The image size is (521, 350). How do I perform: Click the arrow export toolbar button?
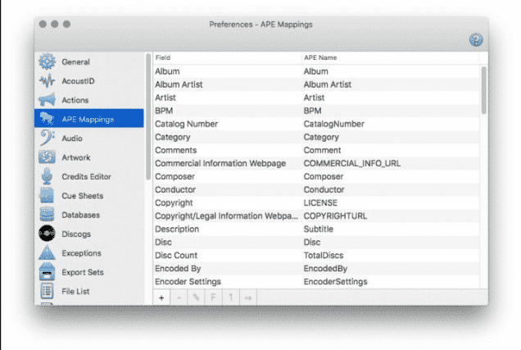pos(248,298)
